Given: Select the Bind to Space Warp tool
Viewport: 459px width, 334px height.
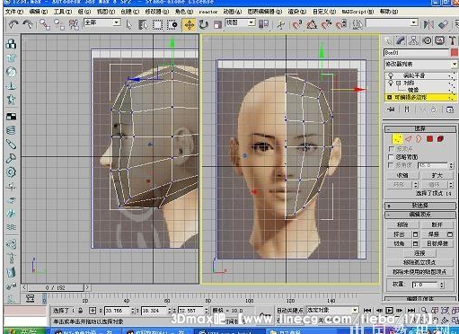Looking at the screenshot, I should click(x=74, y=24).
